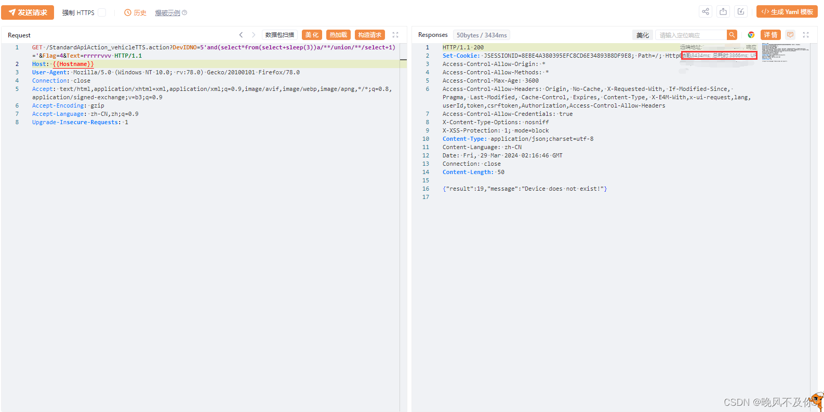Expand the Request pane to fullscreen
This screenshot has width=824, height=412.
click(395, 35)
